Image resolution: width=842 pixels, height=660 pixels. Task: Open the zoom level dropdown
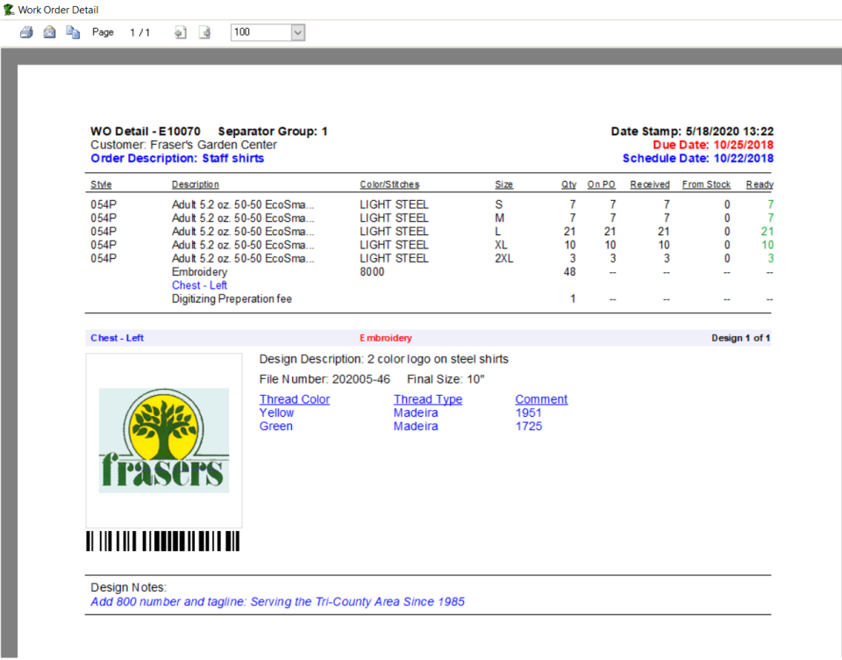tap(297, 32)
